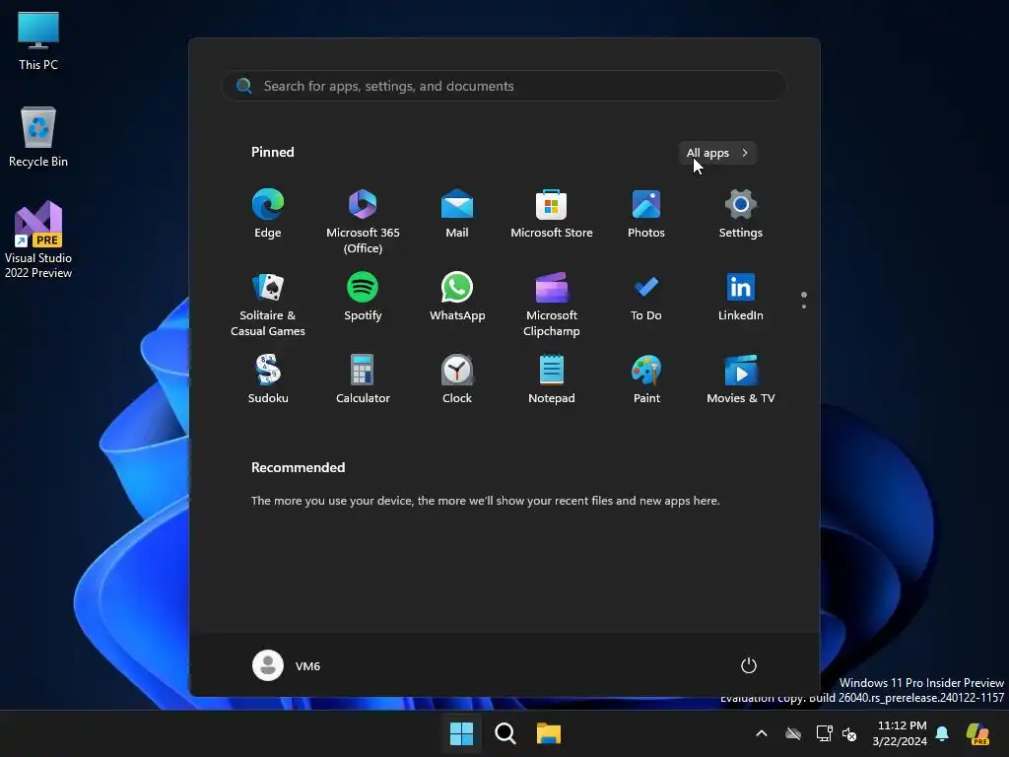Open the LinkedIn app
1009x757 pixels.
741,297
